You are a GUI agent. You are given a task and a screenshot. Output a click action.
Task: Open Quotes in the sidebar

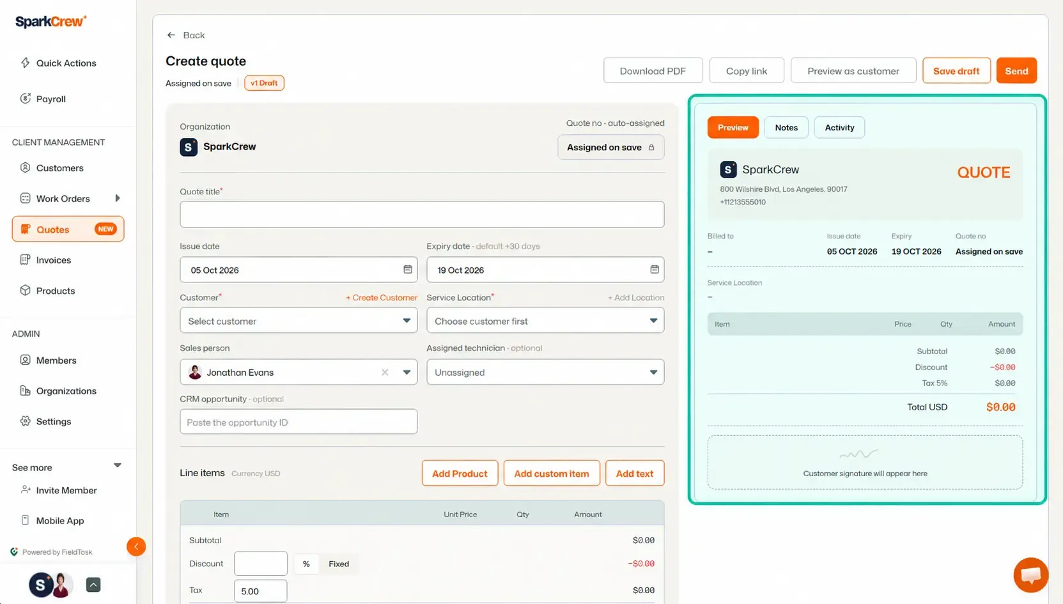coord(68,229)
